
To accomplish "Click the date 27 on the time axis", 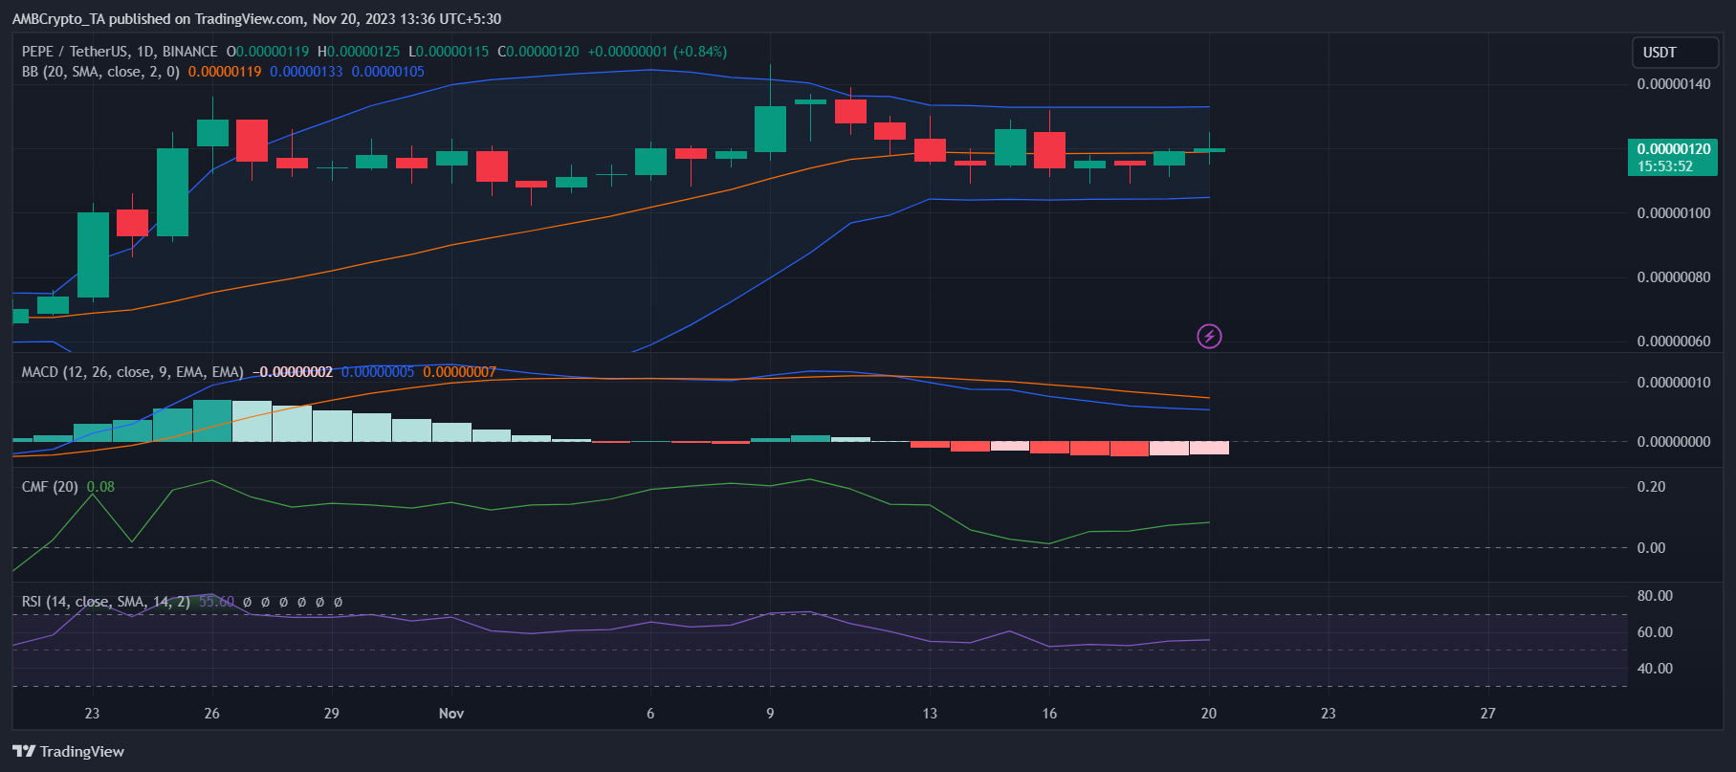I will (x=1487, y=714).
